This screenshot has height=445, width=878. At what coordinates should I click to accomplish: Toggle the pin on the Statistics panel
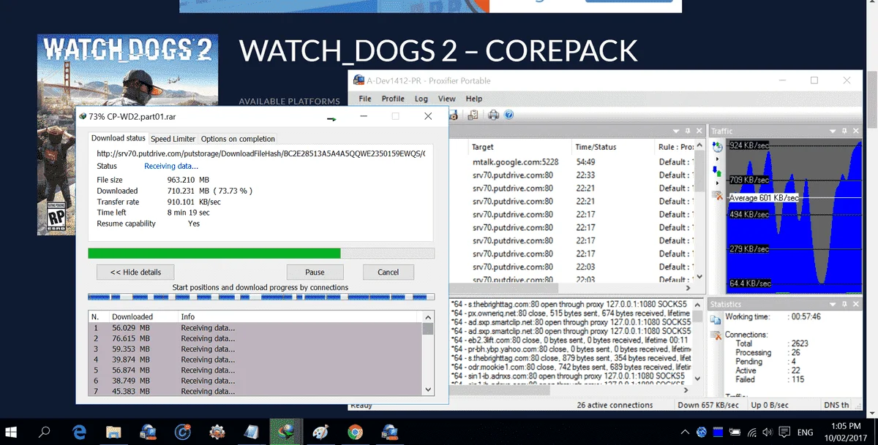pos(845,304)
